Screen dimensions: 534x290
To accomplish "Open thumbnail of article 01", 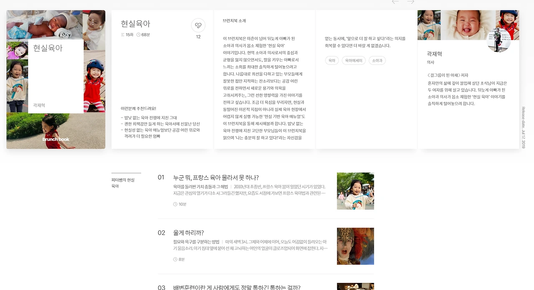I will click(x=355, y=191).
